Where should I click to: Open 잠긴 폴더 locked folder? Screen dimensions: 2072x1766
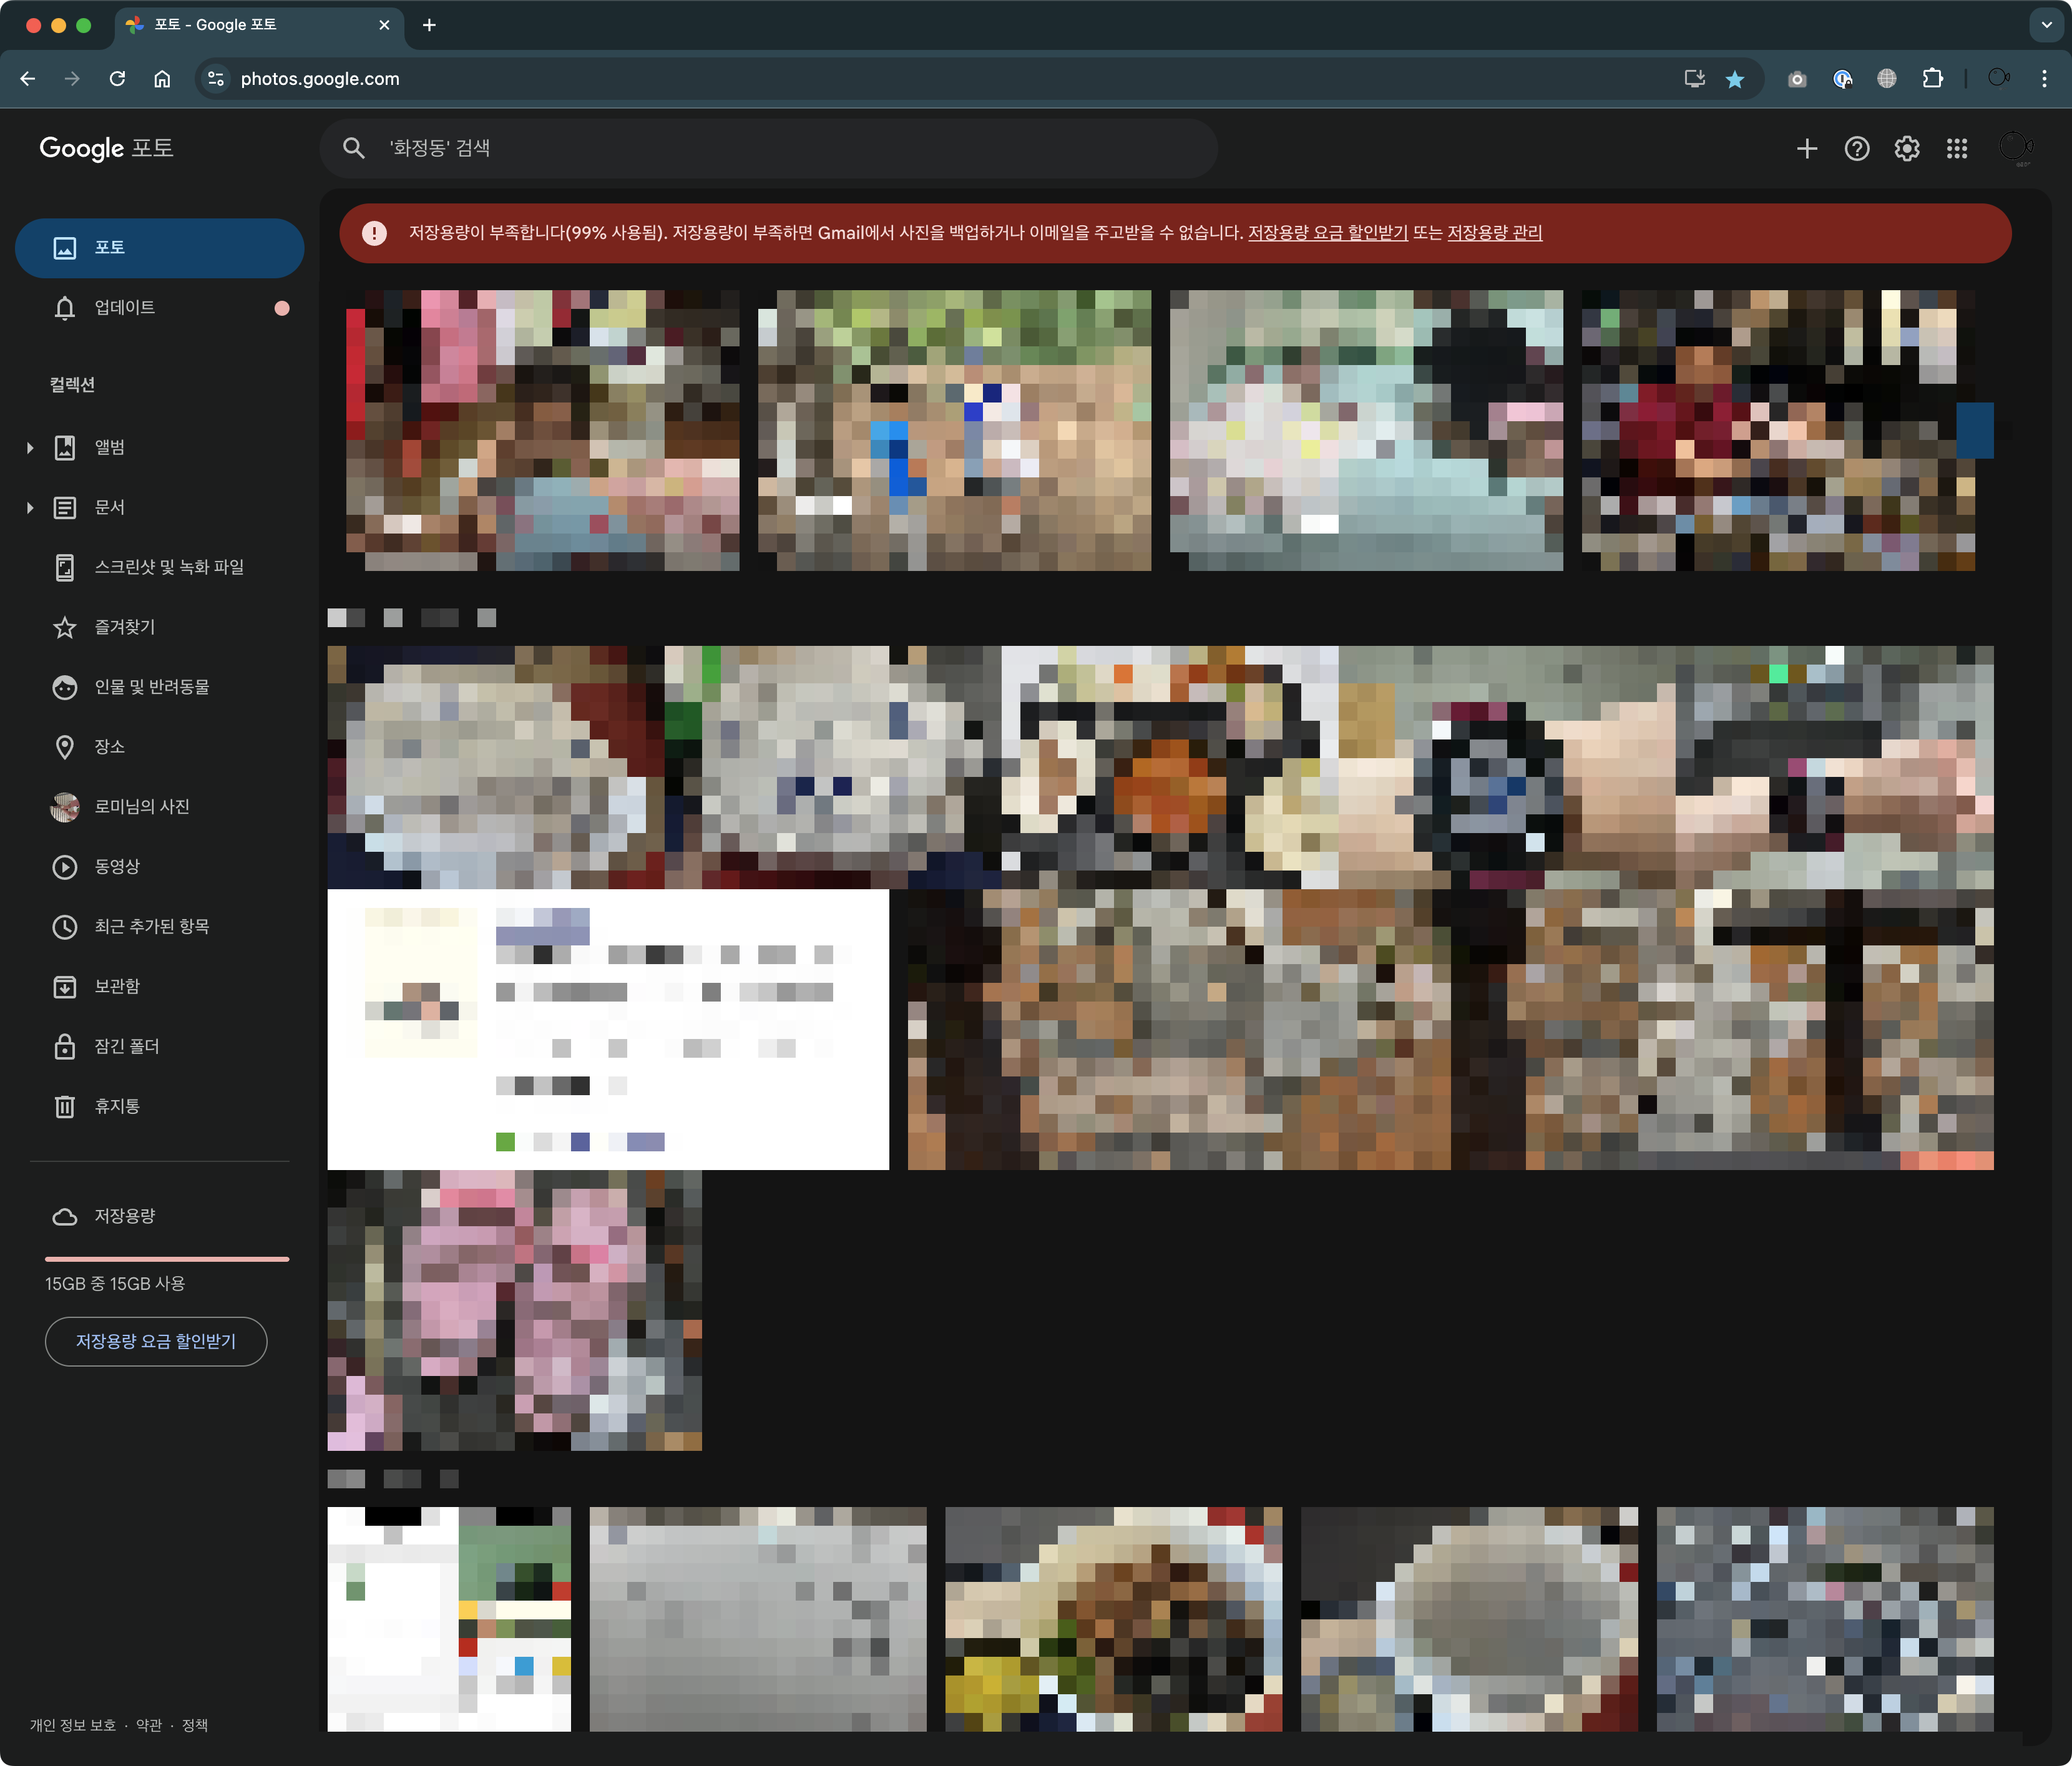click(x=126, y=1046)
